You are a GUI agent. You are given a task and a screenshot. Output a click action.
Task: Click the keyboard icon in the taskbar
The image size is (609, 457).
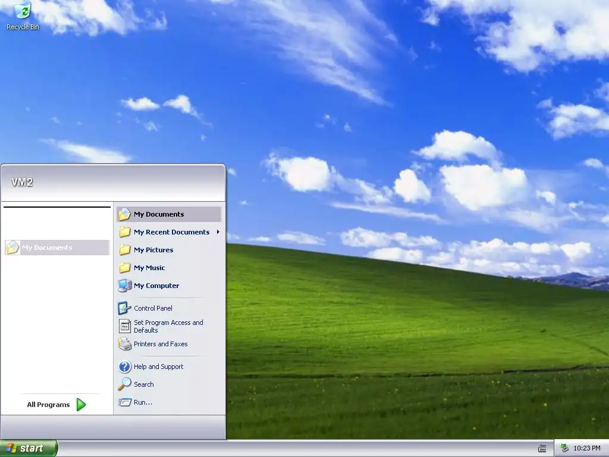(542, 449)
